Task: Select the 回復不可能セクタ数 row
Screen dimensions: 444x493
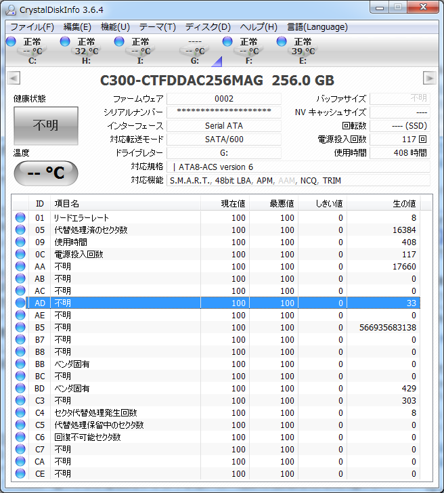Action: point(216,437)
